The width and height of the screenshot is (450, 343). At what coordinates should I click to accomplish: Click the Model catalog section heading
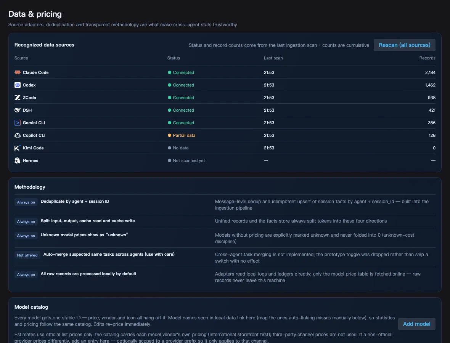pyautogui.click(x=31, y=307)
